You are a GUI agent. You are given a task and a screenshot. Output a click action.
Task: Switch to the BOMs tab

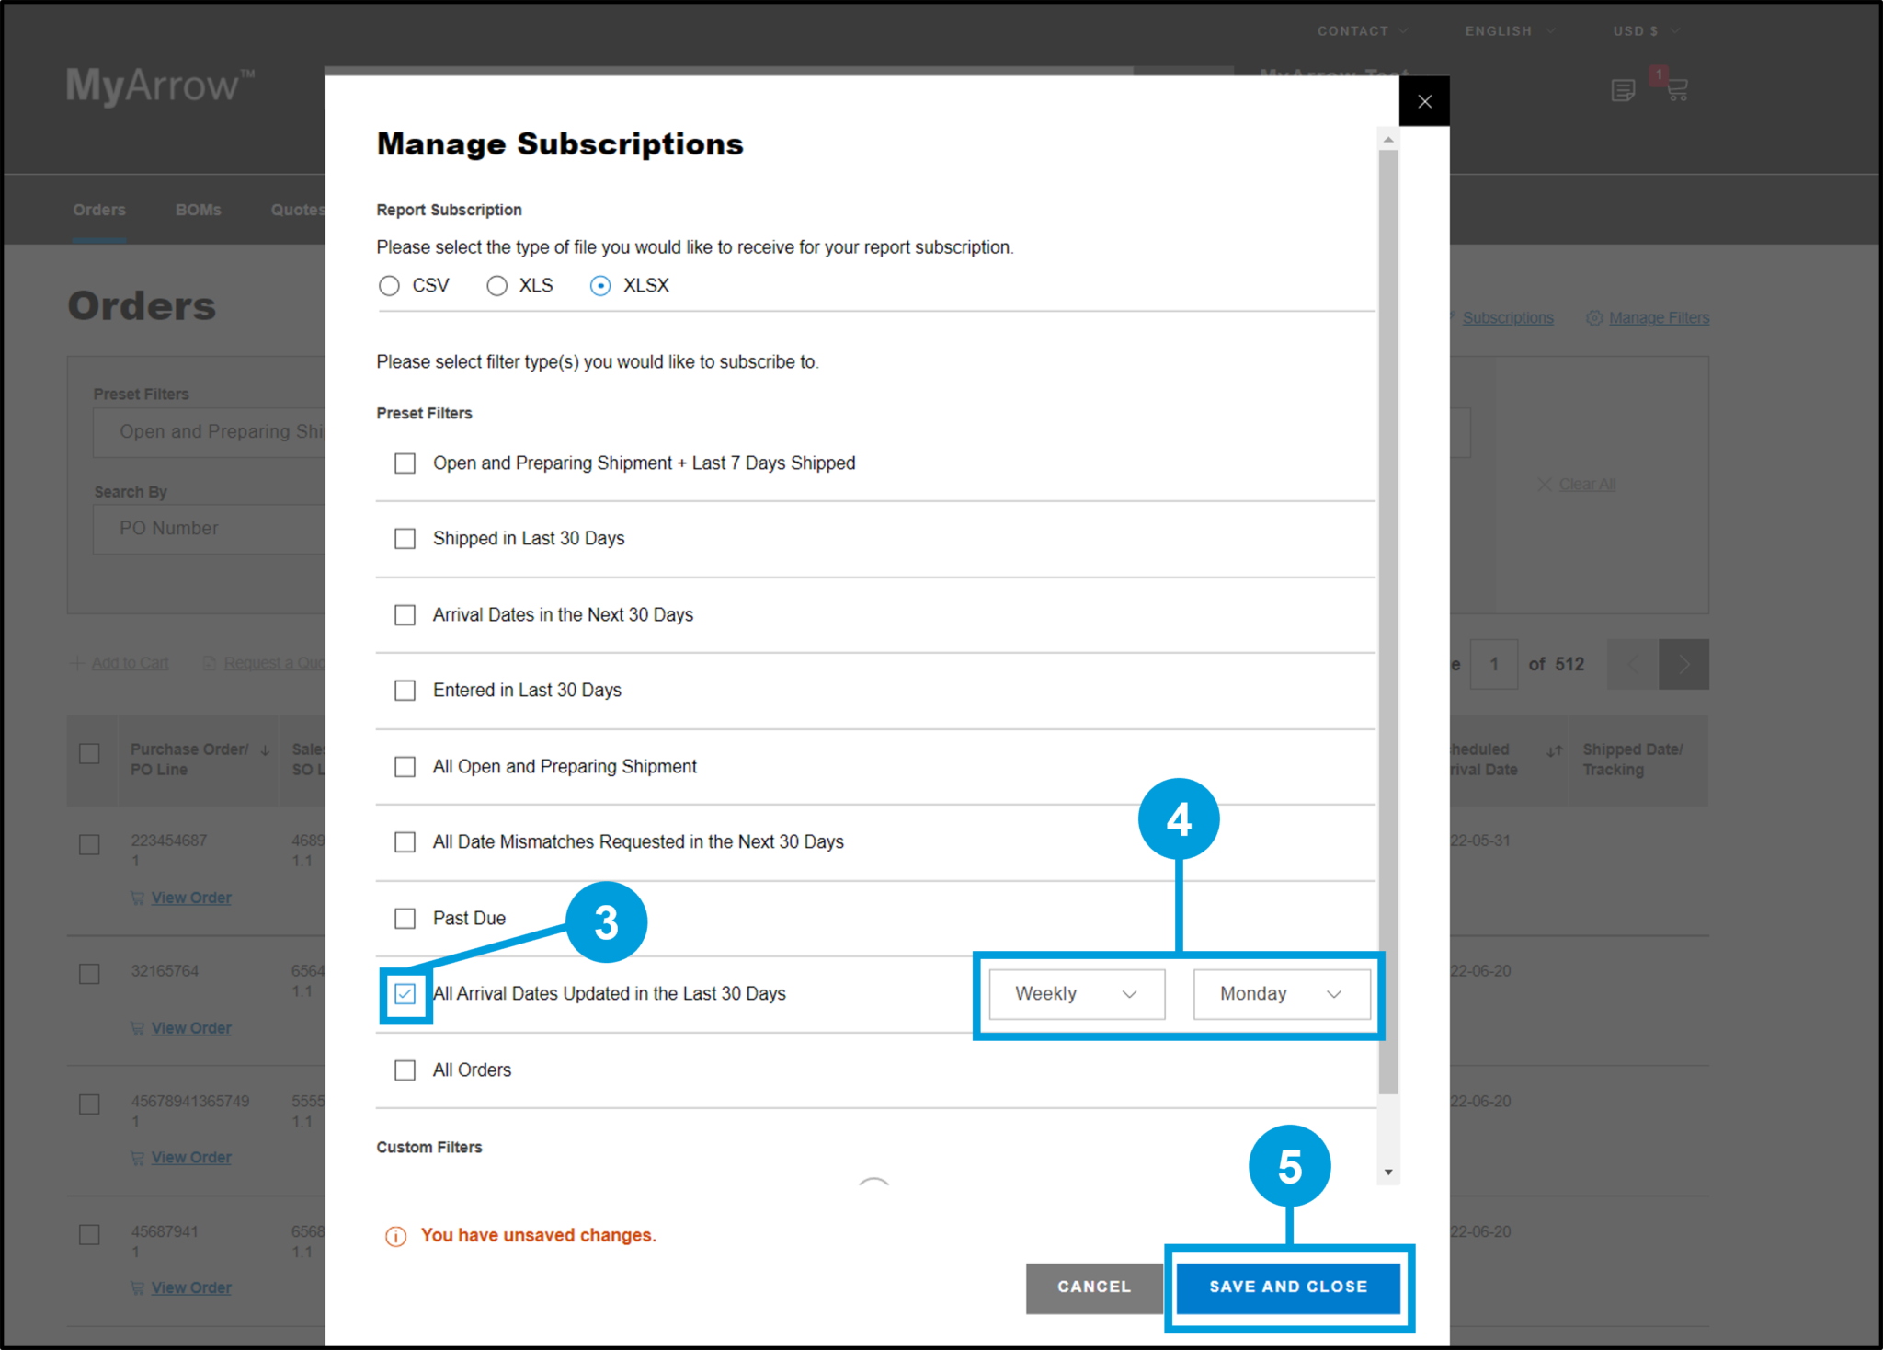198,209
